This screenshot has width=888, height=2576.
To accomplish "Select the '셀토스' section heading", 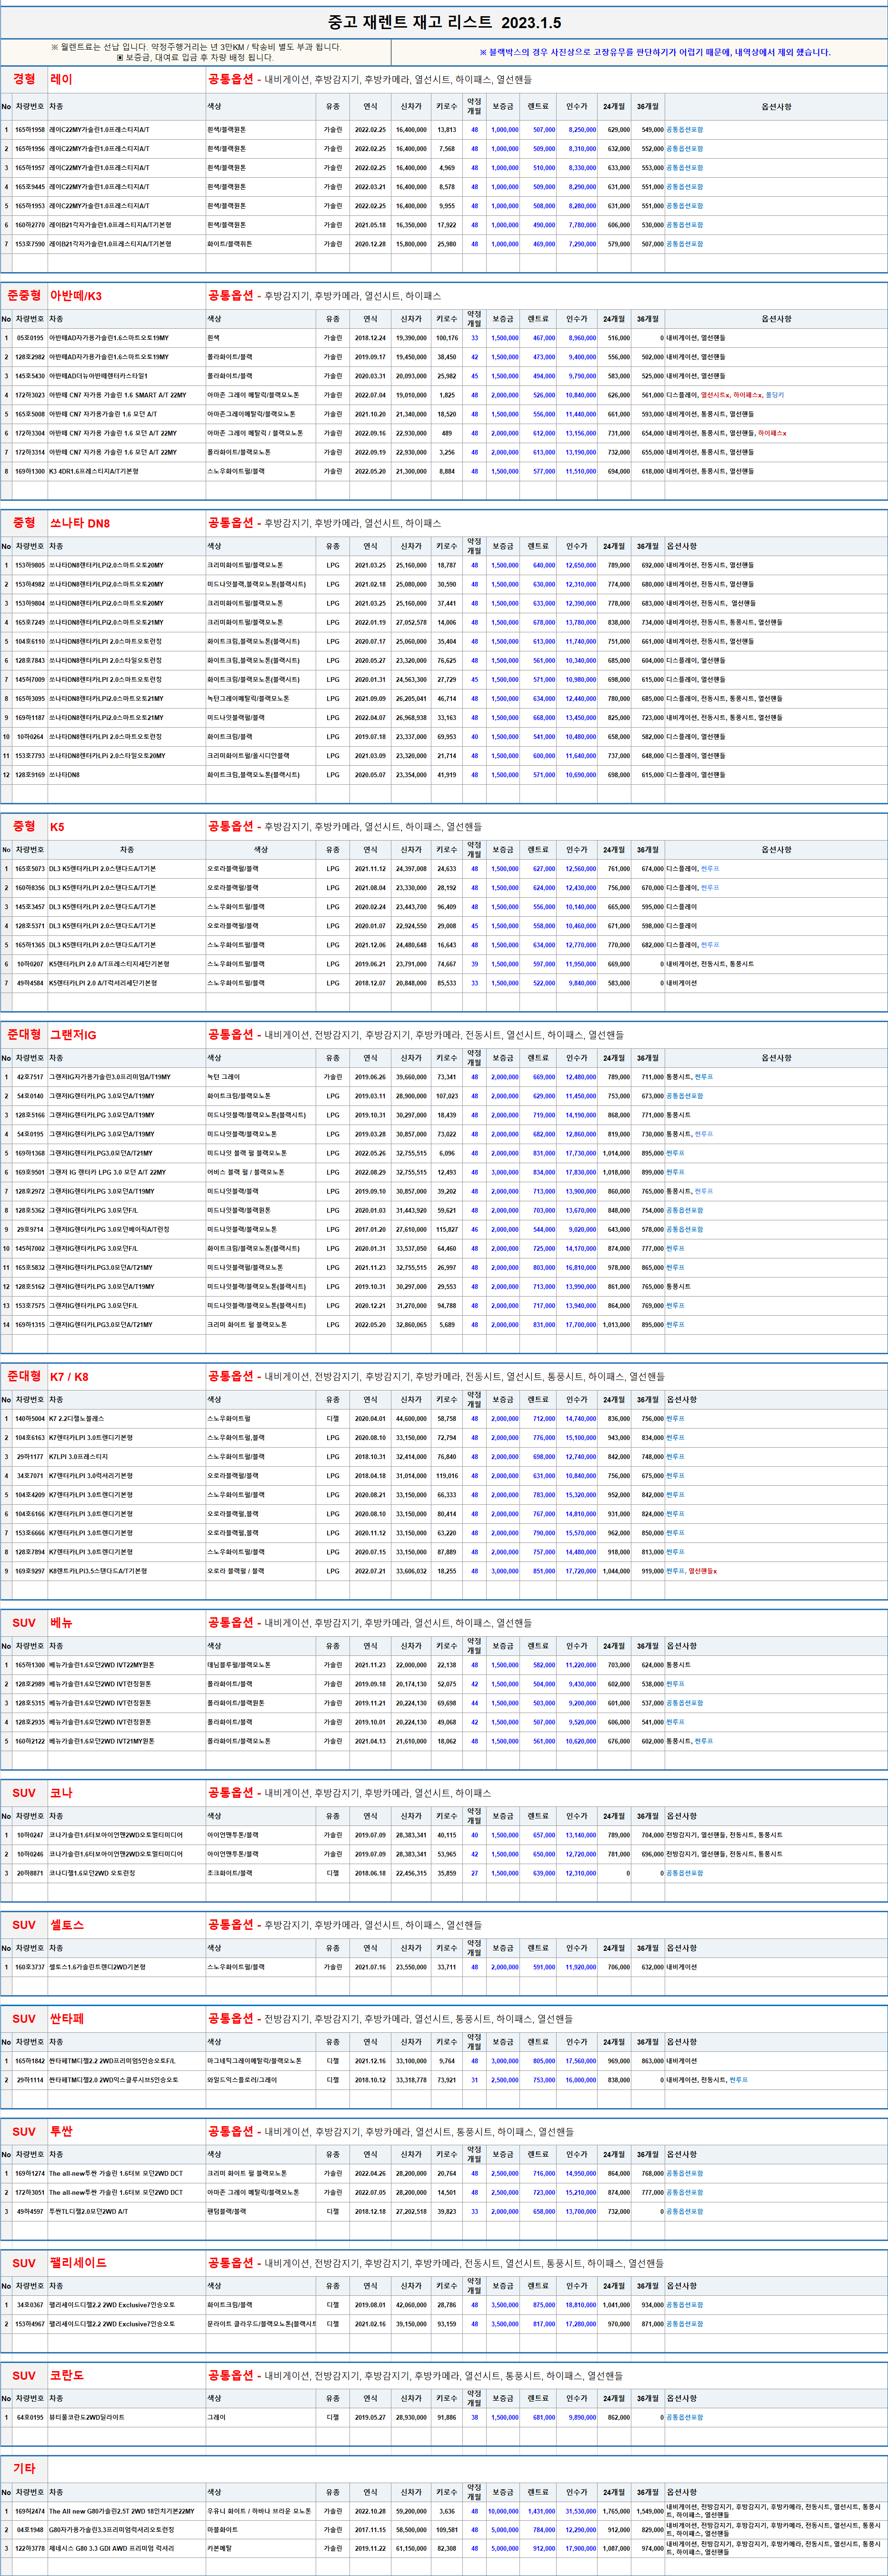I will (67, 1925).
